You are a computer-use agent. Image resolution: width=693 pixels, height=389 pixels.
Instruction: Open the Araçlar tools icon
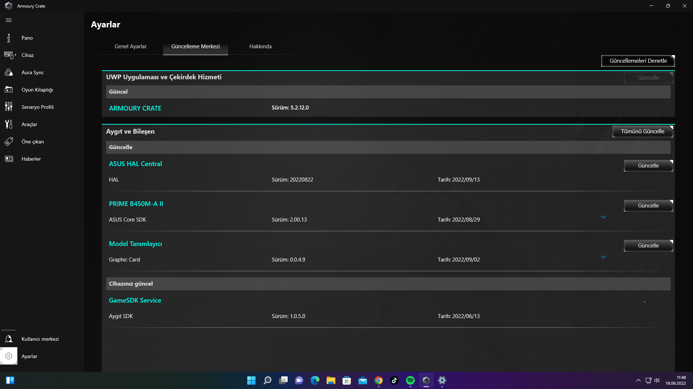click(x=9, y=124)
